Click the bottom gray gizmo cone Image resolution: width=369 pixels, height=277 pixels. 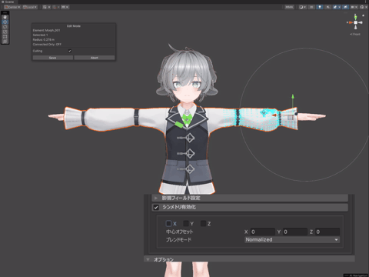point(356,27)
